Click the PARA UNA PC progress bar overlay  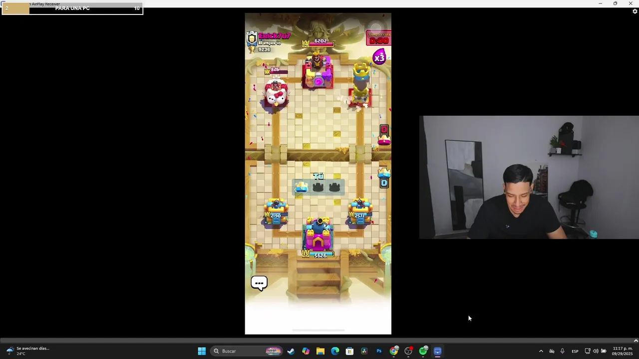click(72, 8)
